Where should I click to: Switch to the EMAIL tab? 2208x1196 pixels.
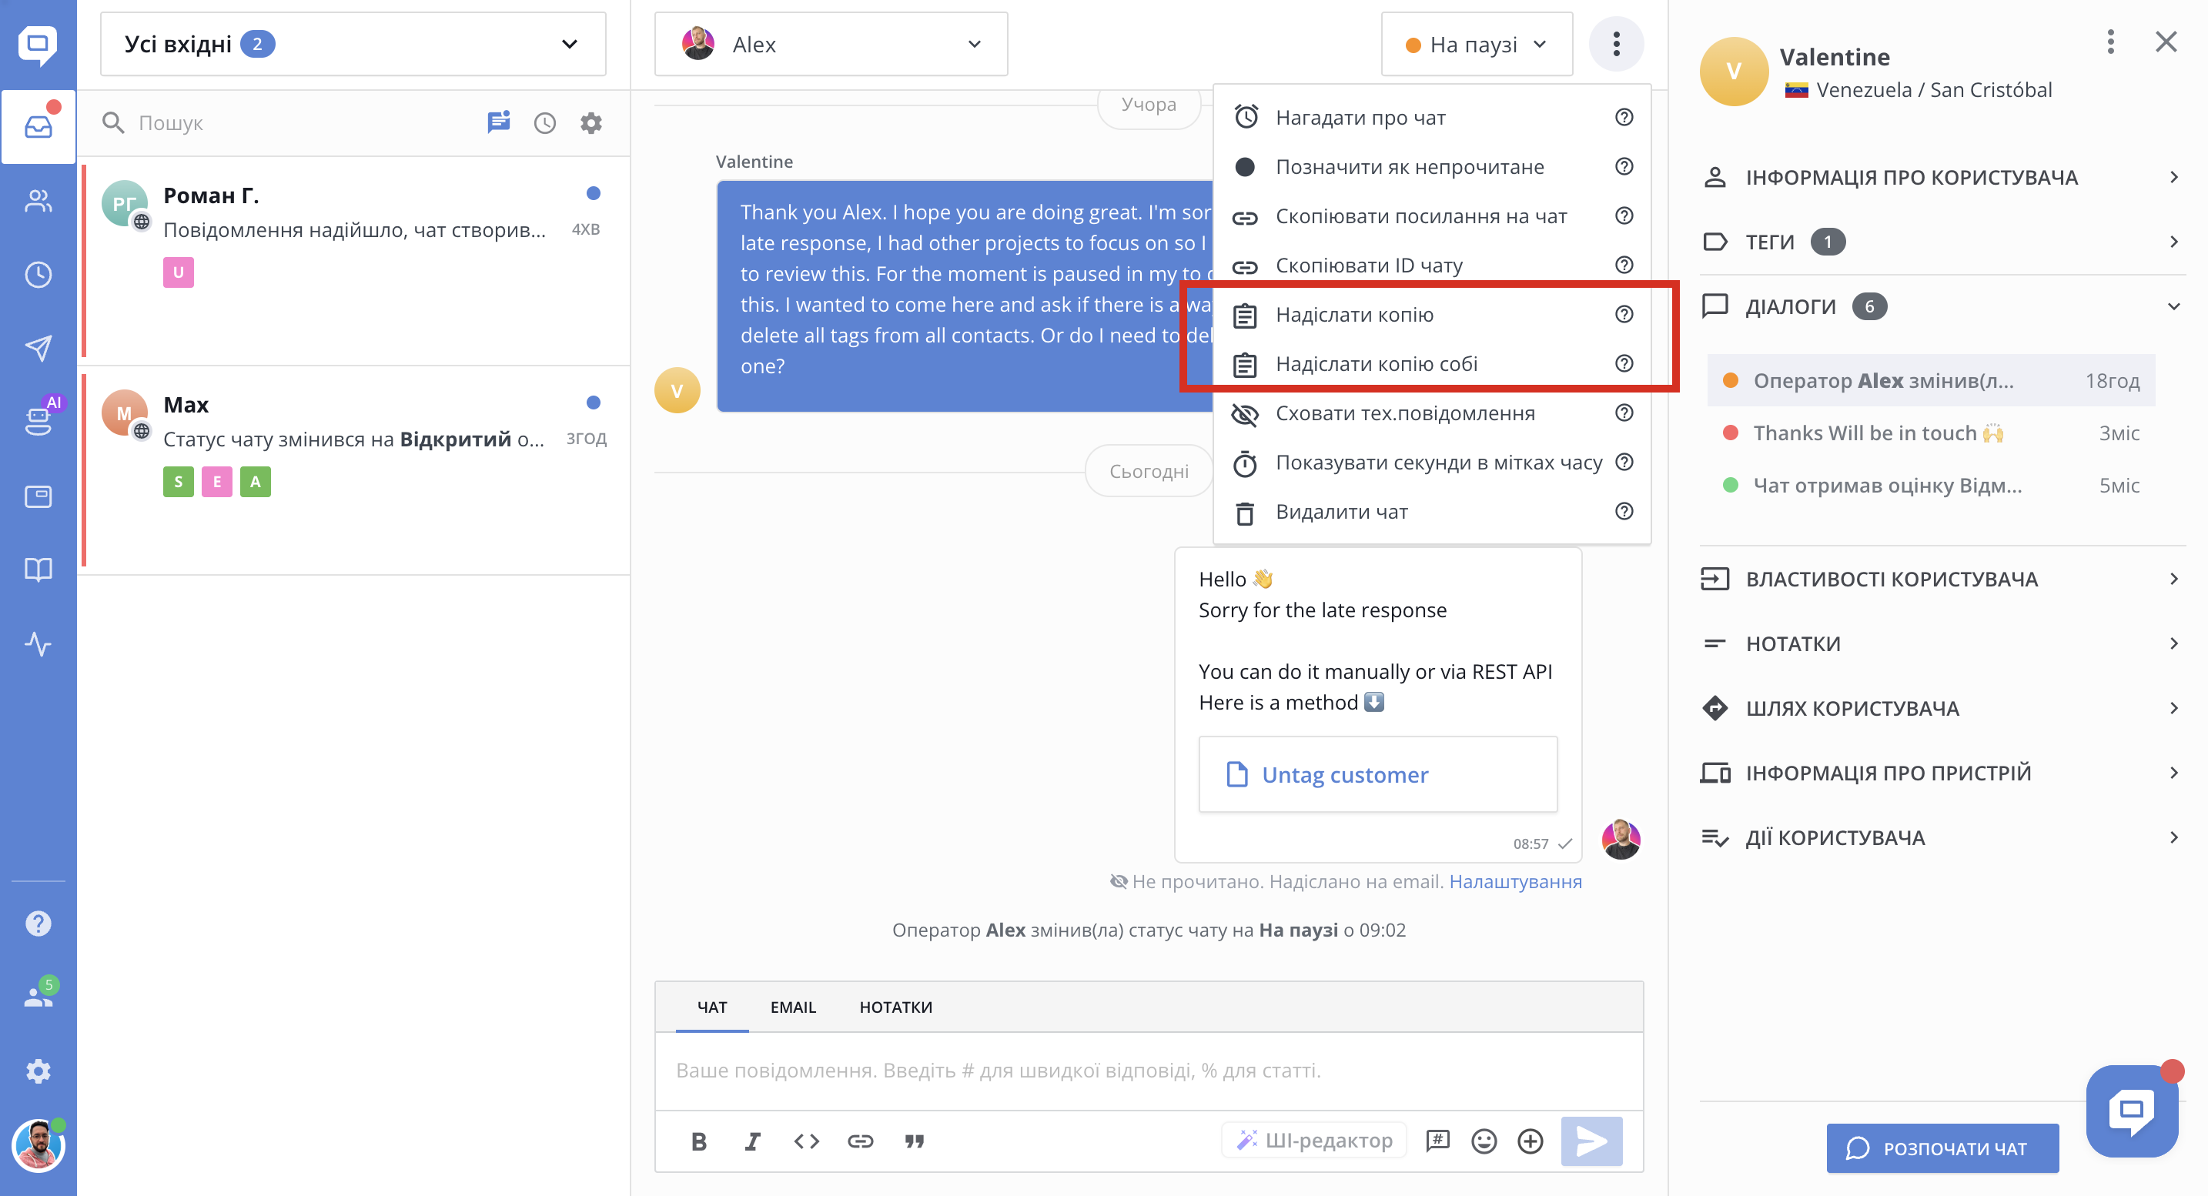(792, 1007)
